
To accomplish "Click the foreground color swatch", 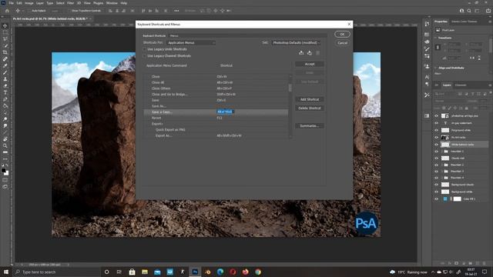I will click(x=3, y=171).
